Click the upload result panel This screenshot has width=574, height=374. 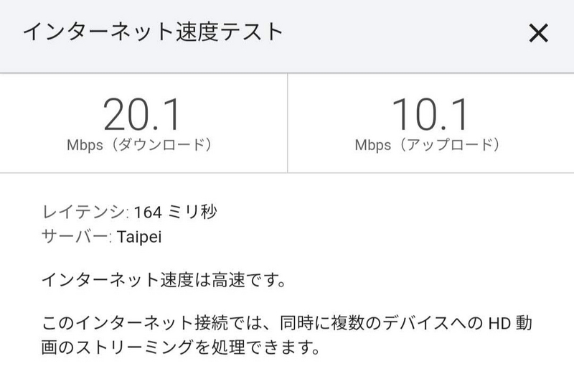point(431,123)
